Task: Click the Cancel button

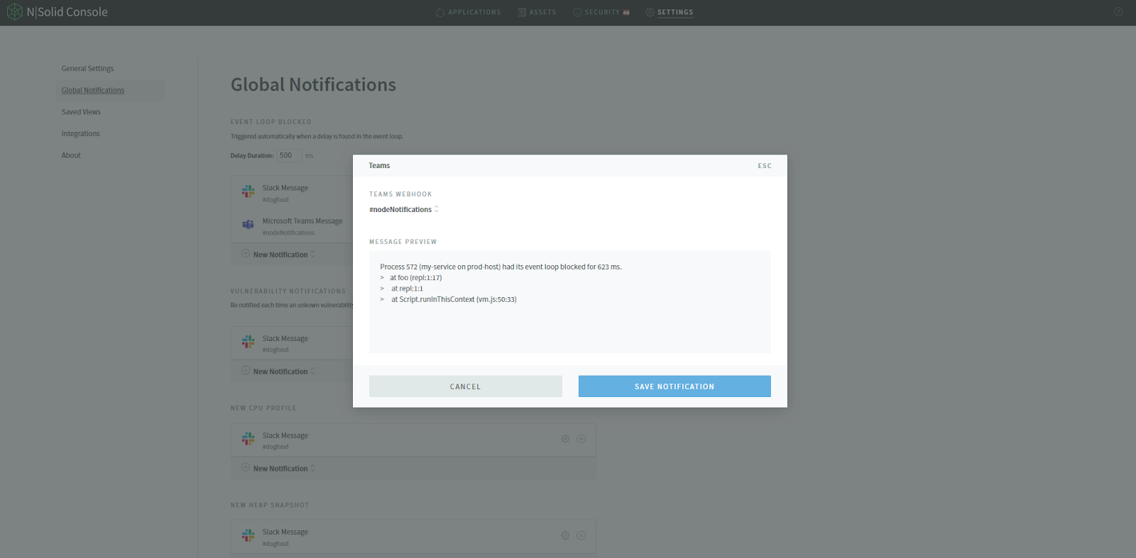Action: click(x=466, y=386)
